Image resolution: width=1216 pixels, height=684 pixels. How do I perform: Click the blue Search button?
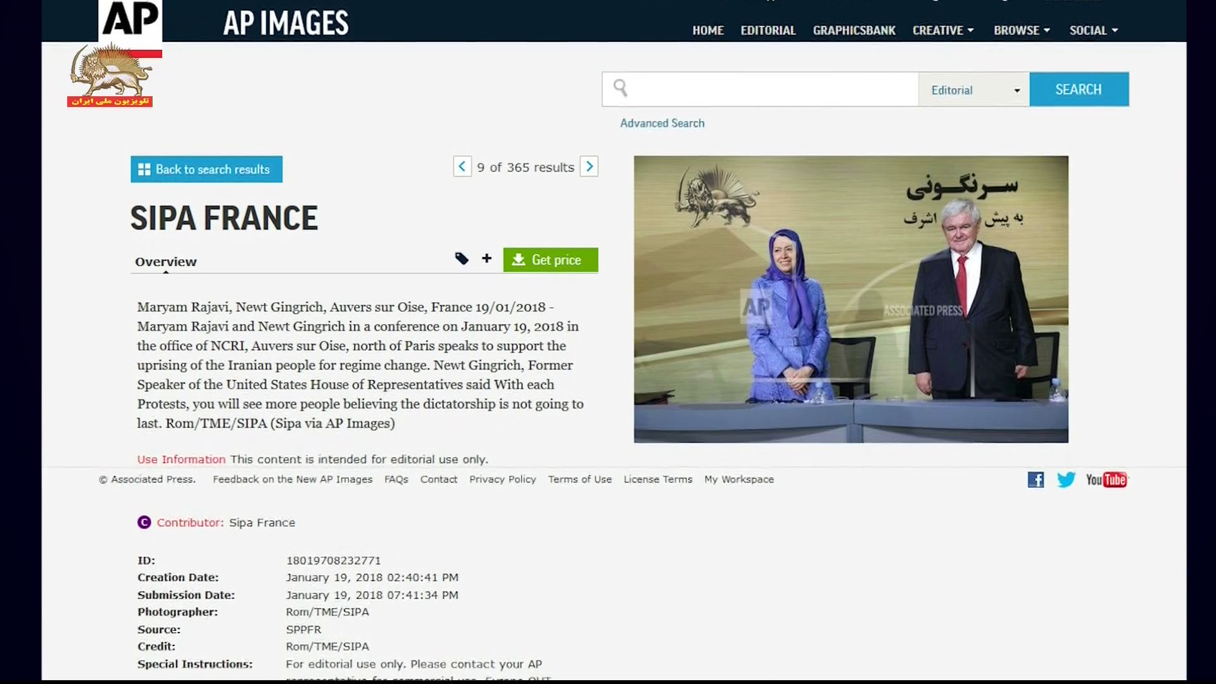1079,89
